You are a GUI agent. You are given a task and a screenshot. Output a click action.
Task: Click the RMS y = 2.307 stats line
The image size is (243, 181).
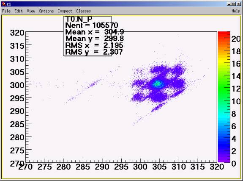click(x=94, y=52)
